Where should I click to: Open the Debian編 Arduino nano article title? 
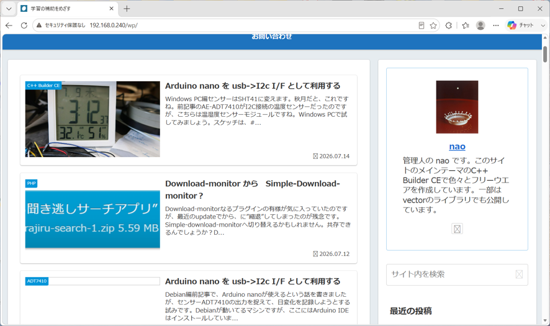(x=253, y=281)
